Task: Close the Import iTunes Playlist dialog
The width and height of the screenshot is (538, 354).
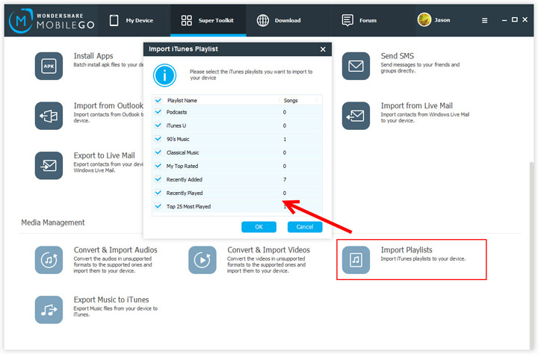Action: click(x=323, y=49)
